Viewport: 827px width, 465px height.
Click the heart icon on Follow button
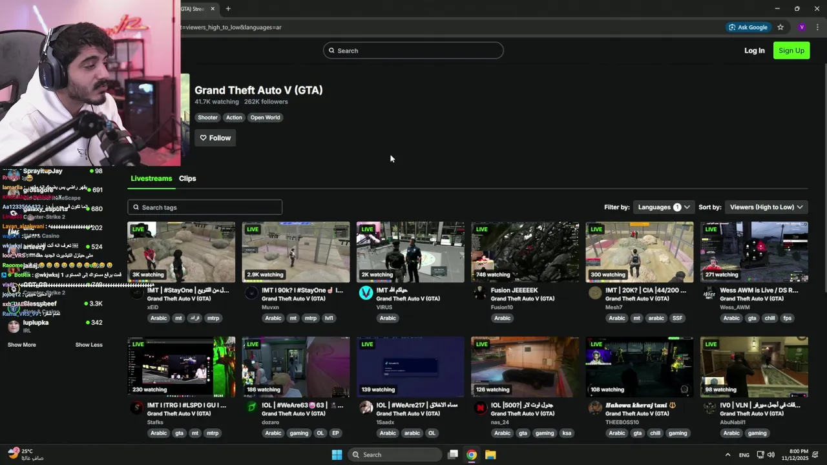203,138
